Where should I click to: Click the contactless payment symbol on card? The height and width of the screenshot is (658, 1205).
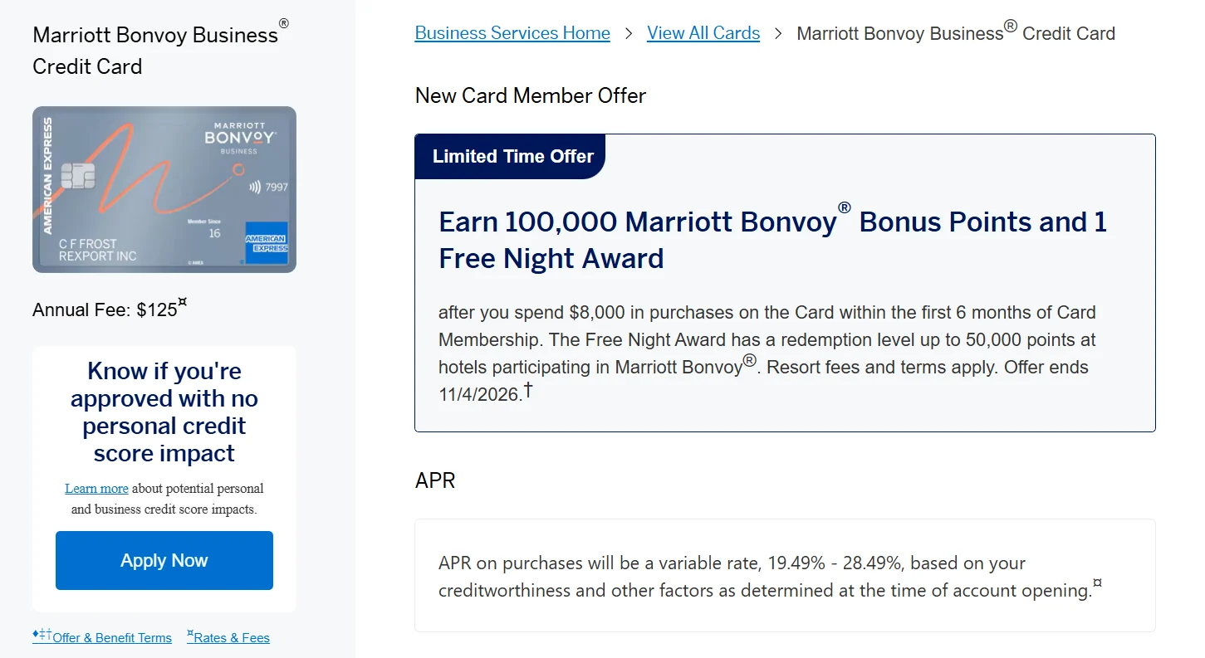(x=255, y=187)
